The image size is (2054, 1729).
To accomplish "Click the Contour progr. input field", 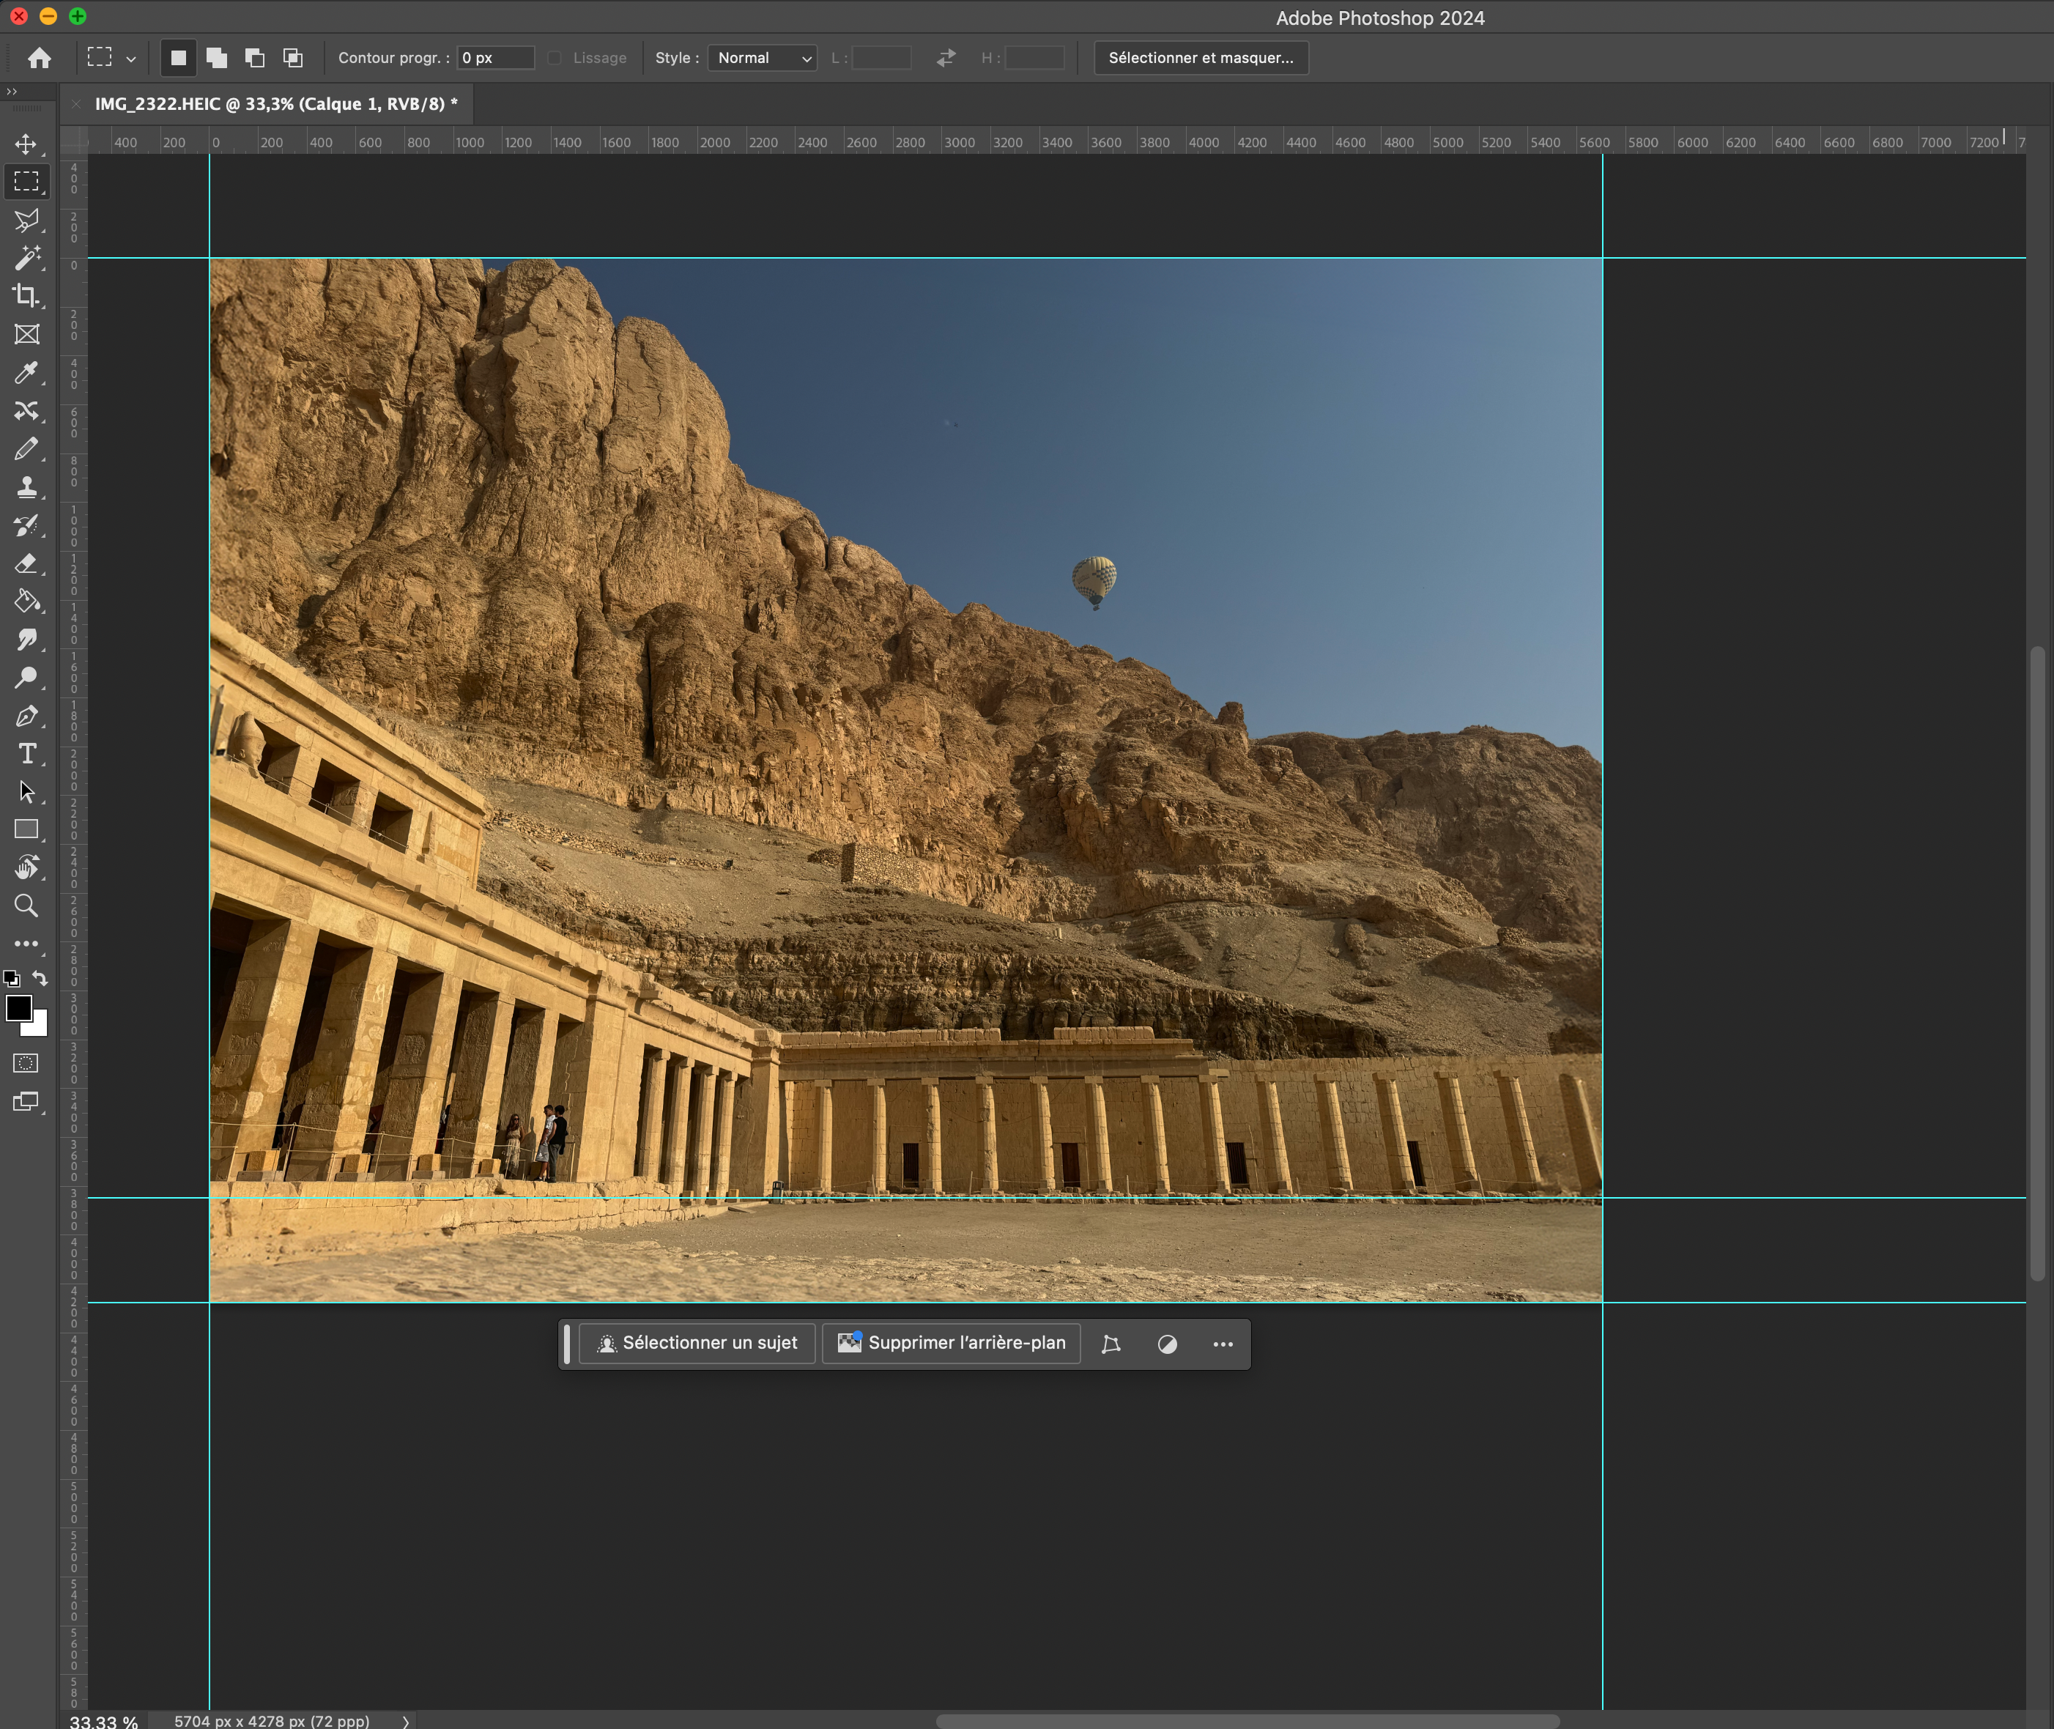I will (x=496, y=58).
